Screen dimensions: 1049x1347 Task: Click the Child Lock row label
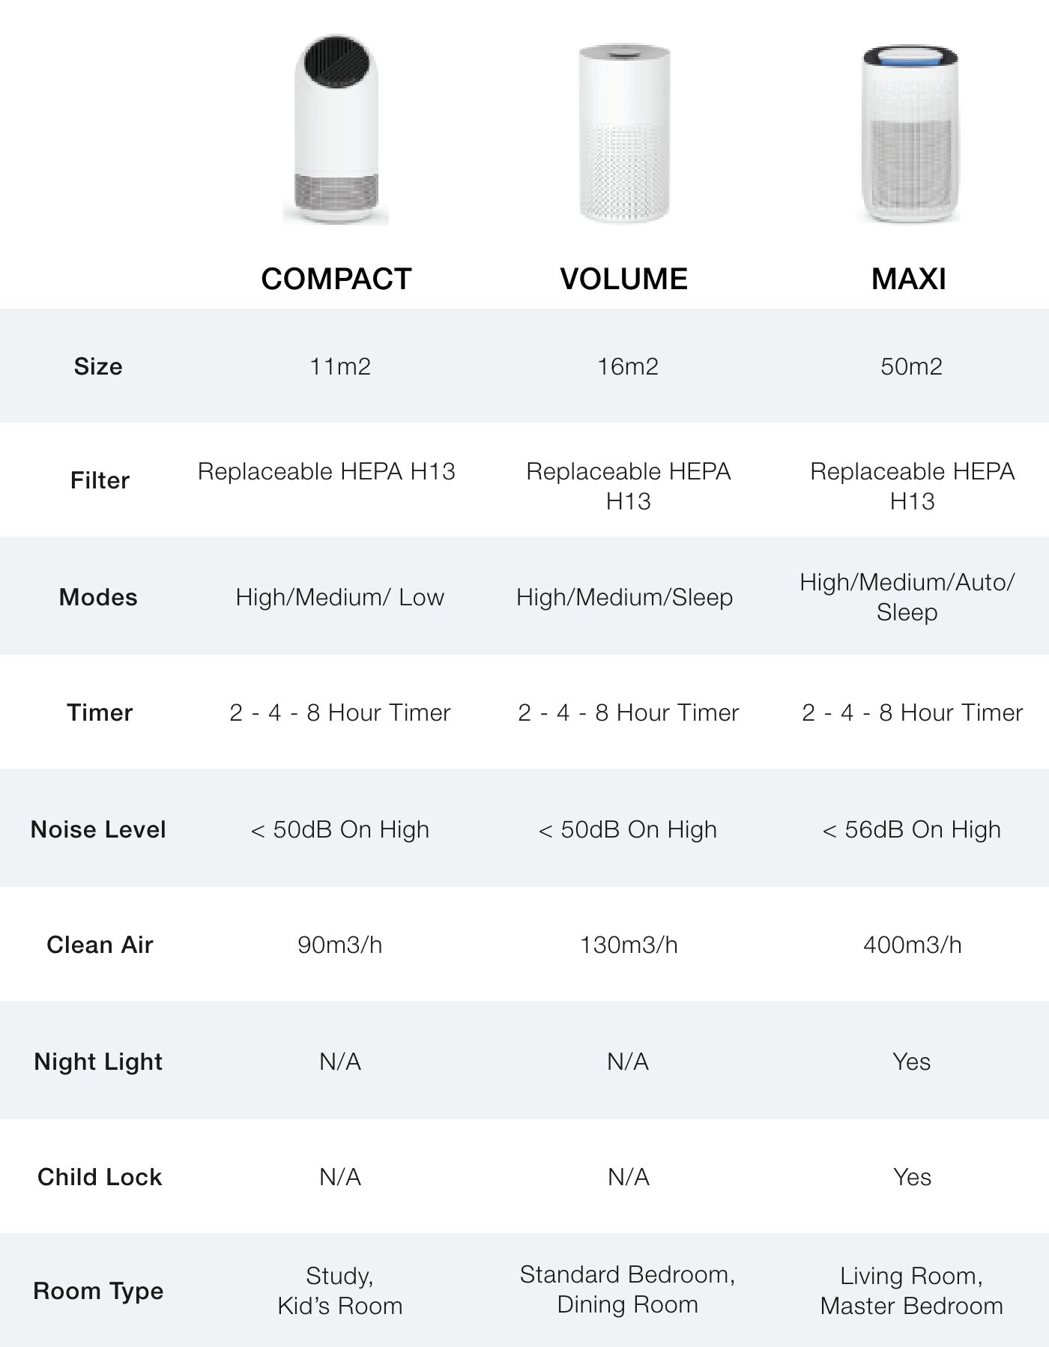pos(100,1177)
